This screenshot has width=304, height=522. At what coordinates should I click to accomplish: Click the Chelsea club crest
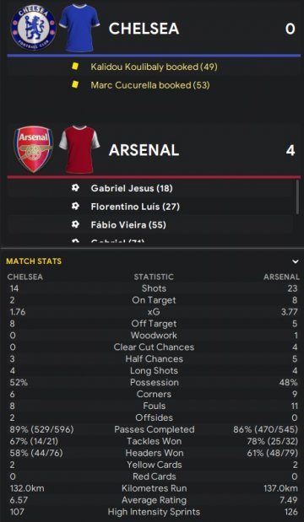point(33,29)
